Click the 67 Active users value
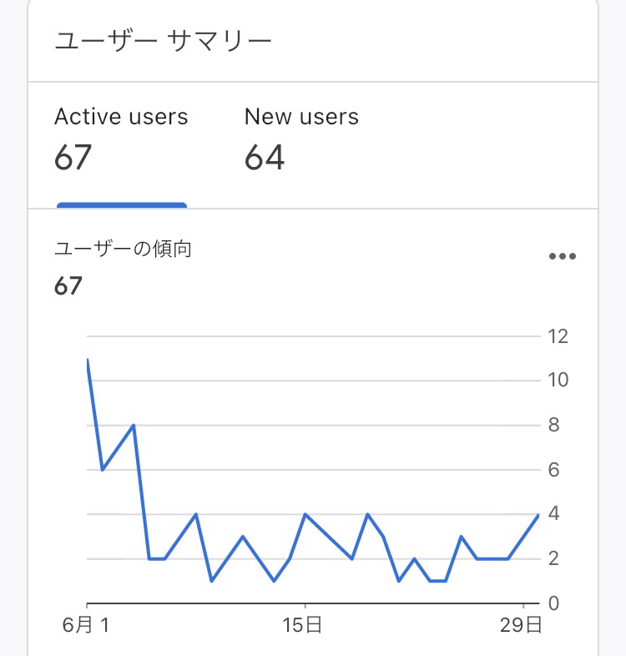The width and height of the screenshot is (626, 656). click(73, 158)
